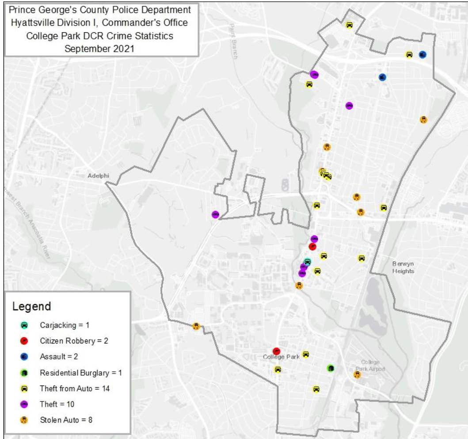Viewport: 468px width, 439px height.
Task: Toggle the isolated purple Theft marker near Adelphi
Action: tap(215, 214)
